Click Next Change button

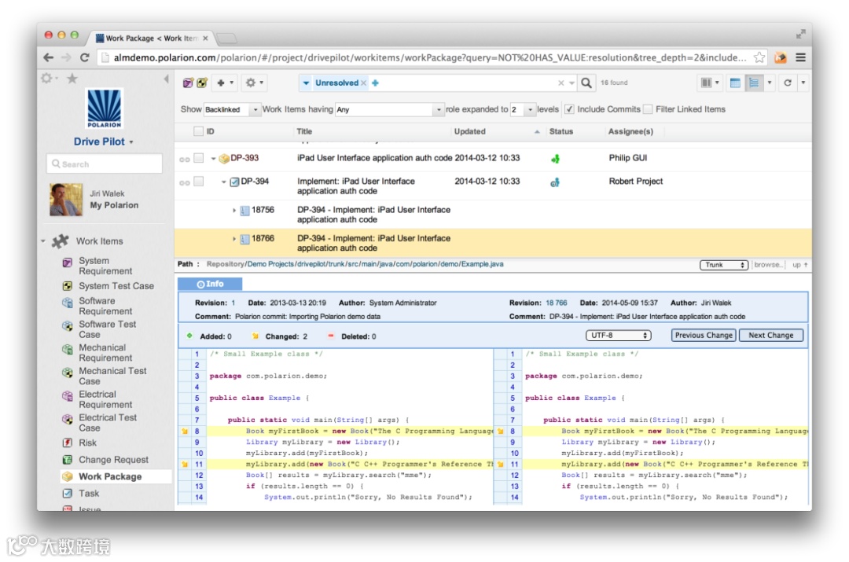click(x=770, y=335)
